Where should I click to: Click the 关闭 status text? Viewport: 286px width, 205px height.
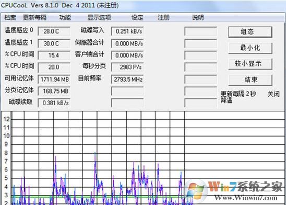click(273, 94)
